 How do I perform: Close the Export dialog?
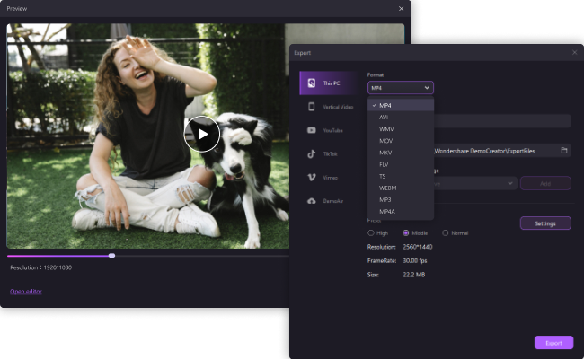point(575,52)
